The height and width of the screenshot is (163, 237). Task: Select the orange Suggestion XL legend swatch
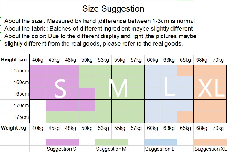[x=210, y=142]
